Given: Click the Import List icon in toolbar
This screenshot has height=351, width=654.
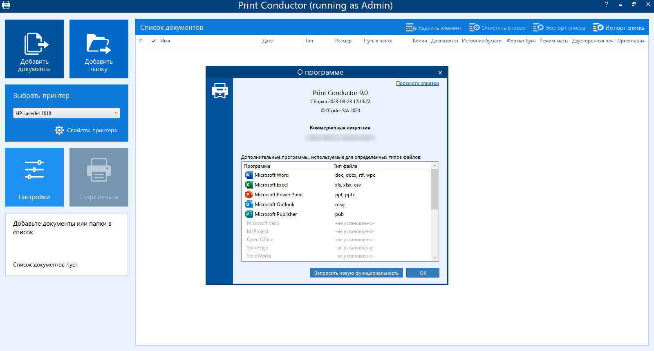Looking at the screenshot, I should coord(598,27).
